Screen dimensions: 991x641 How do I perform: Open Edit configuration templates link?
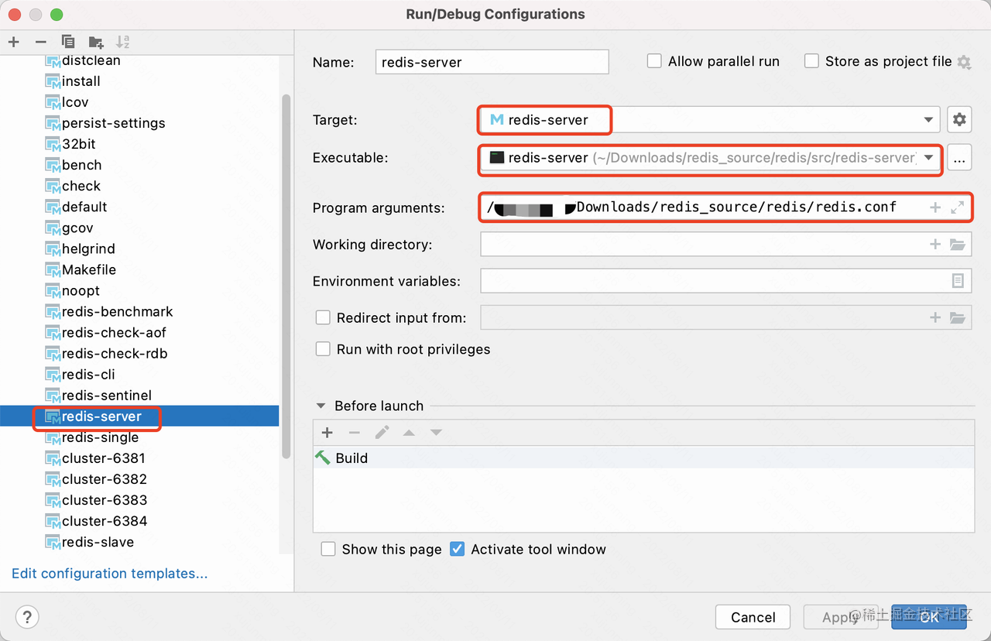click(109, 574)
